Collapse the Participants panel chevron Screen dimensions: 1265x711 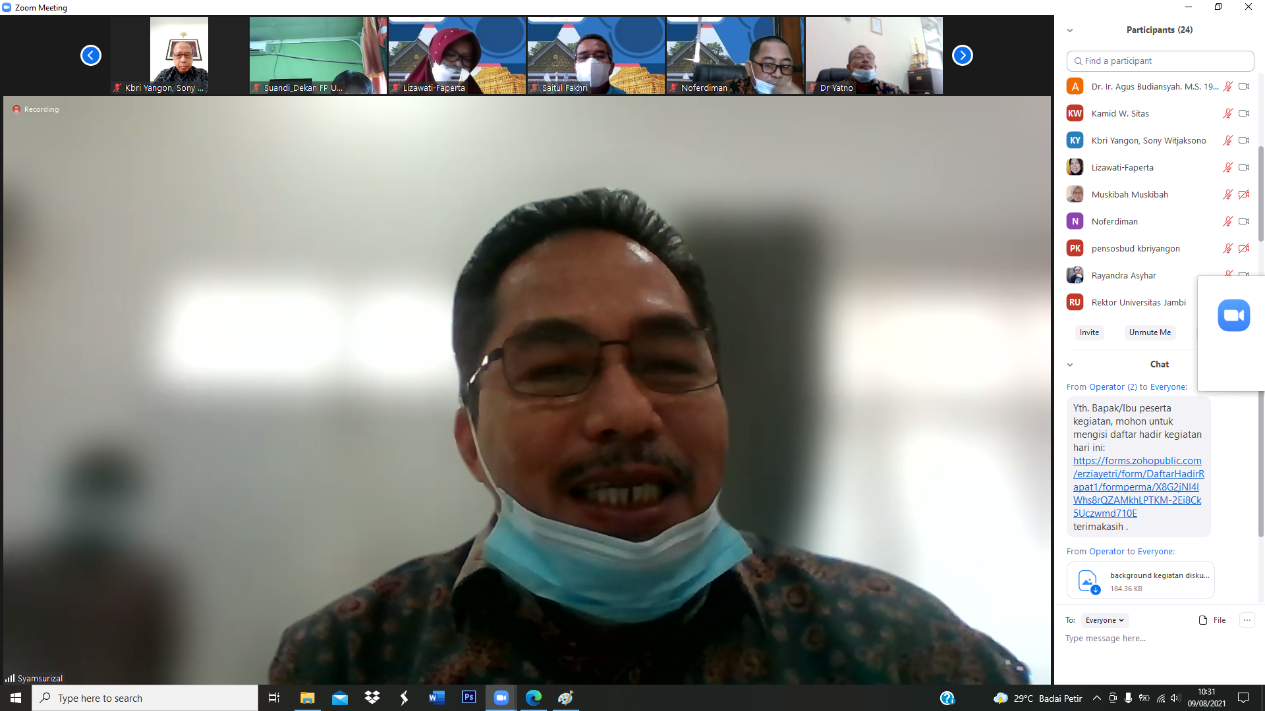pyautogui.click(x=1070, y=30)
